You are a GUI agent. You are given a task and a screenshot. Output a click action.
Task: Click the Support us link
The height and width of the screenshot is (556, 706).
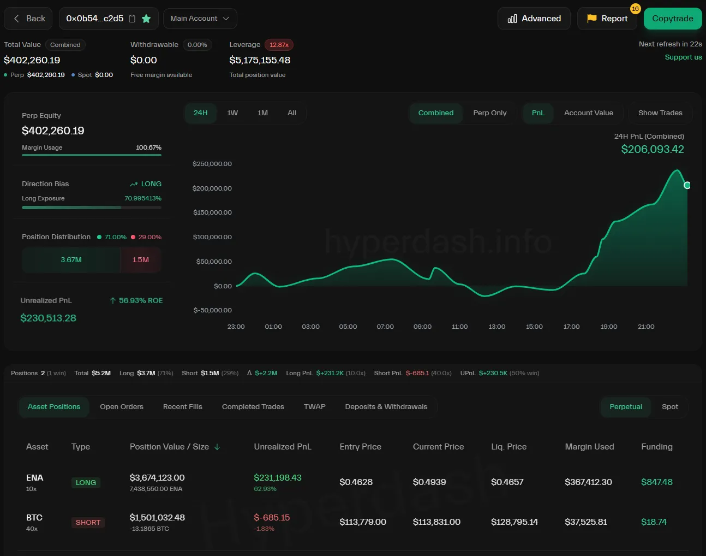[683, 57]
